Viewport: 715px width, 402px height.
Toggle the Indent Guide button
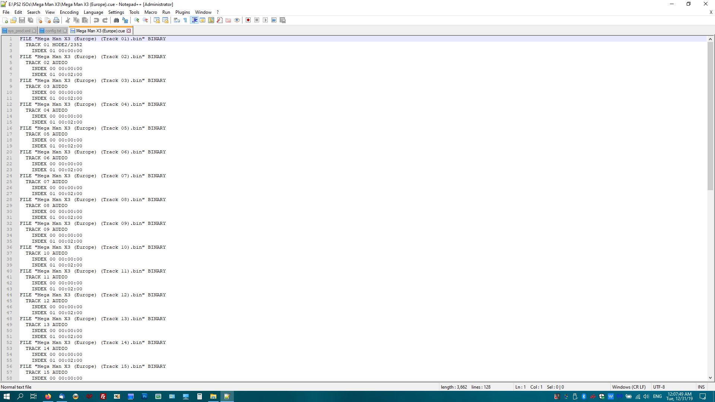pyautogui.click(x=194, y=20)
